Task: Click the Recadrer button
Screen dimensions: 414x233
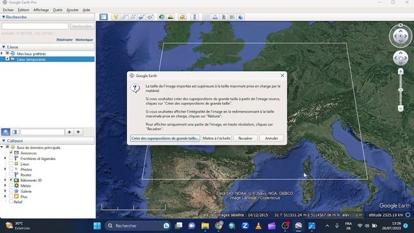Action: 245,138
